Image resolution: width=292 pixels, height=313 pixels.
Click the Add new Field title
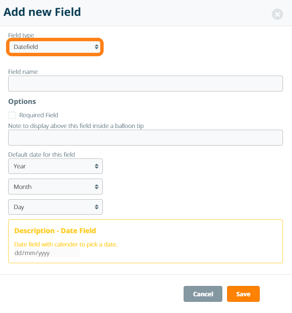pyautogui.click(x=42, y=12)
